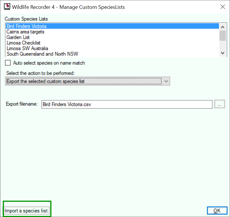Select Bird Finders Victoria list
The height and width of the screenshot is (217, 230).
coord(112,26)
